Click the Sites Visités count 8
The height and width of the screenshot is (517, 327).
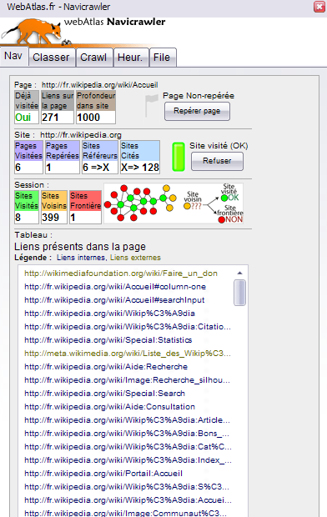(18, 218)
